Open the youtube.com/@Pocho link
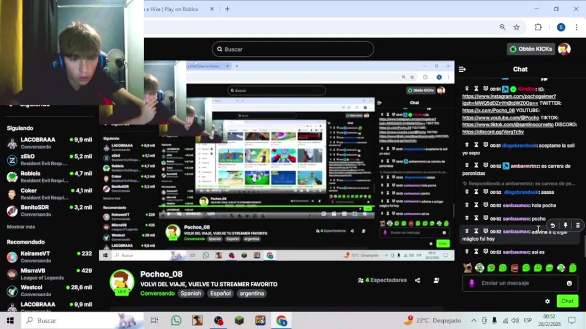 500,118
